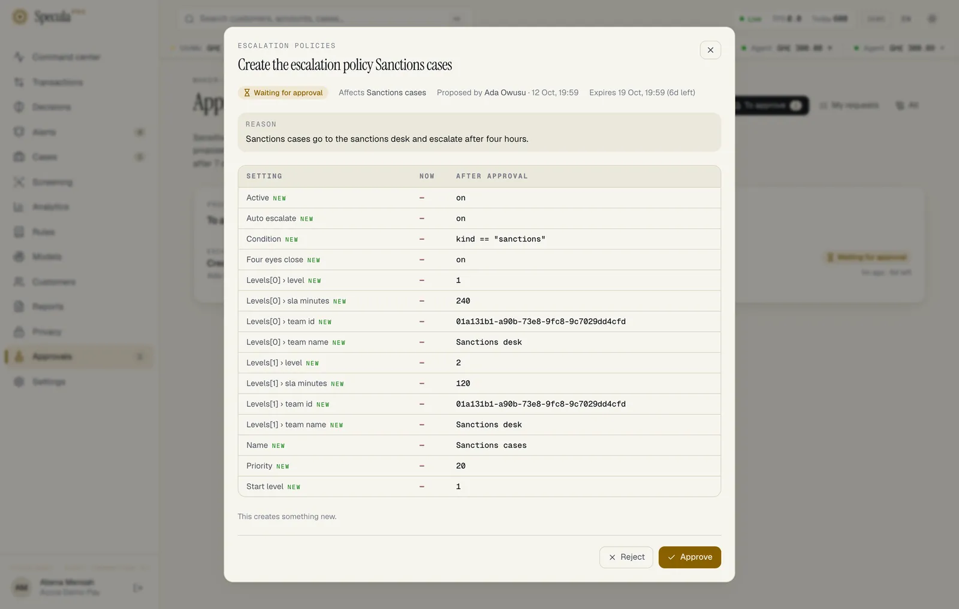Click the Start level setting label
Viewport: 959px width, 609px height.
pos(264,486)
